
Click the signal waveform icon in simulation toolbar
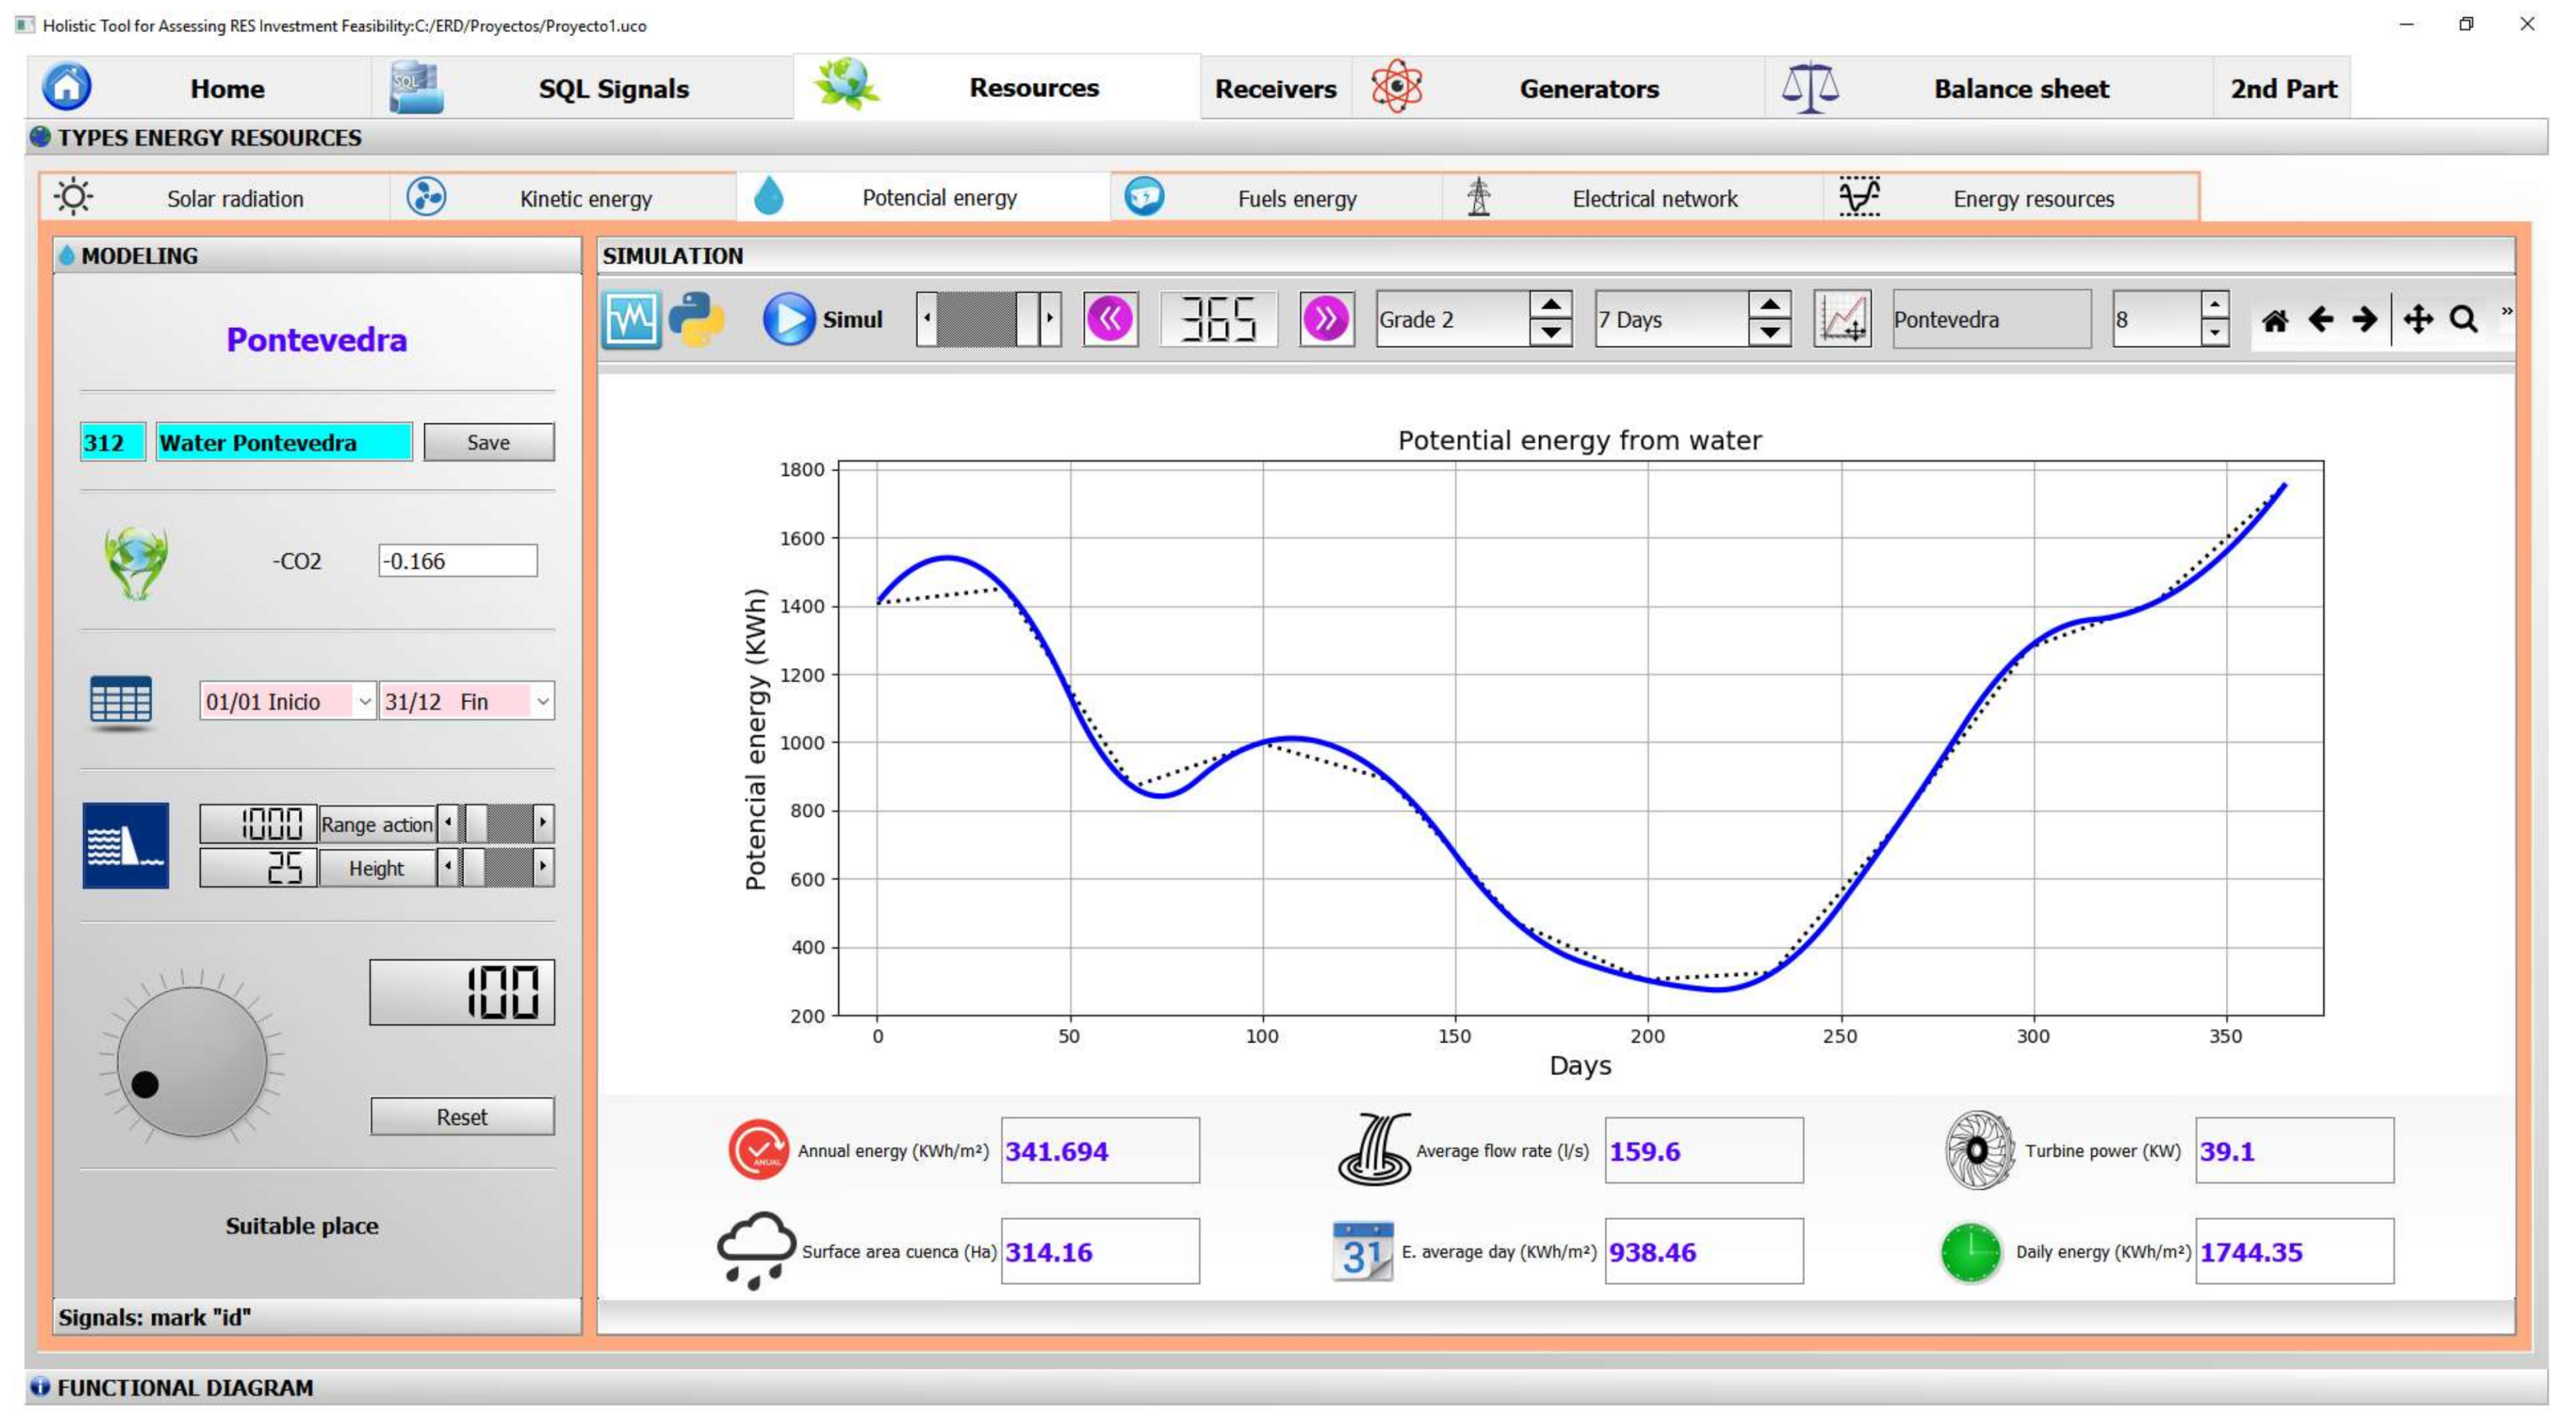pyautogui.click(x=630, y=320)
